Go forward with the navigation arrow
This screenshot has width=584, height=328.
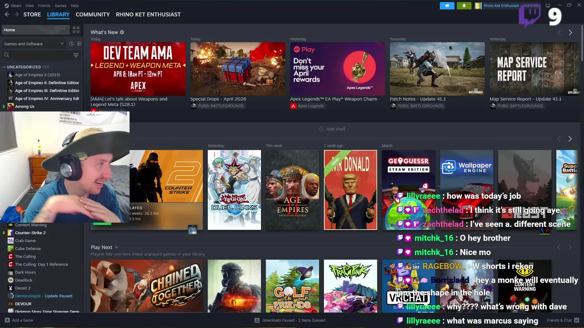coord(16,15)
